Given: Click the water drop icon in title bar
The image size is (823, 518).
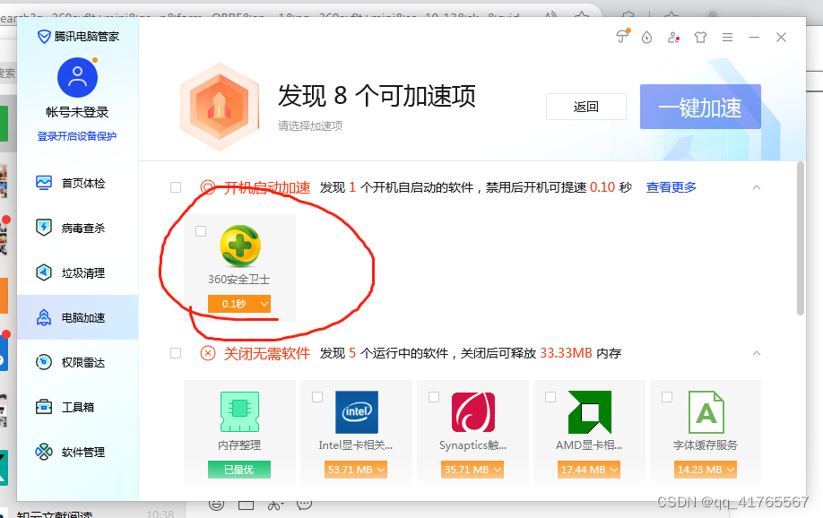Looking at the screenshot, I should click(646, 38).
